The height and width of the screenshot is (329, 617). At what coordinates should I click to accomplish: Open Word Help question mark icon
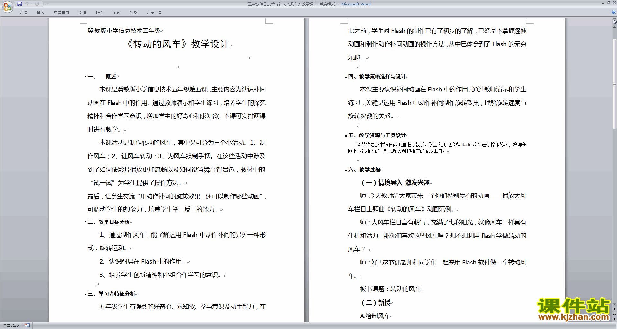coord(614,12)
